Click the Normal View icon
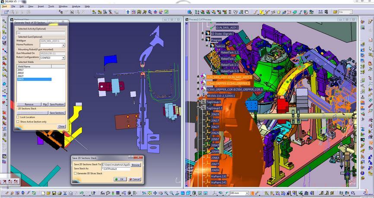This screenshot has width=374, height=198. click(x=177, y=193)
